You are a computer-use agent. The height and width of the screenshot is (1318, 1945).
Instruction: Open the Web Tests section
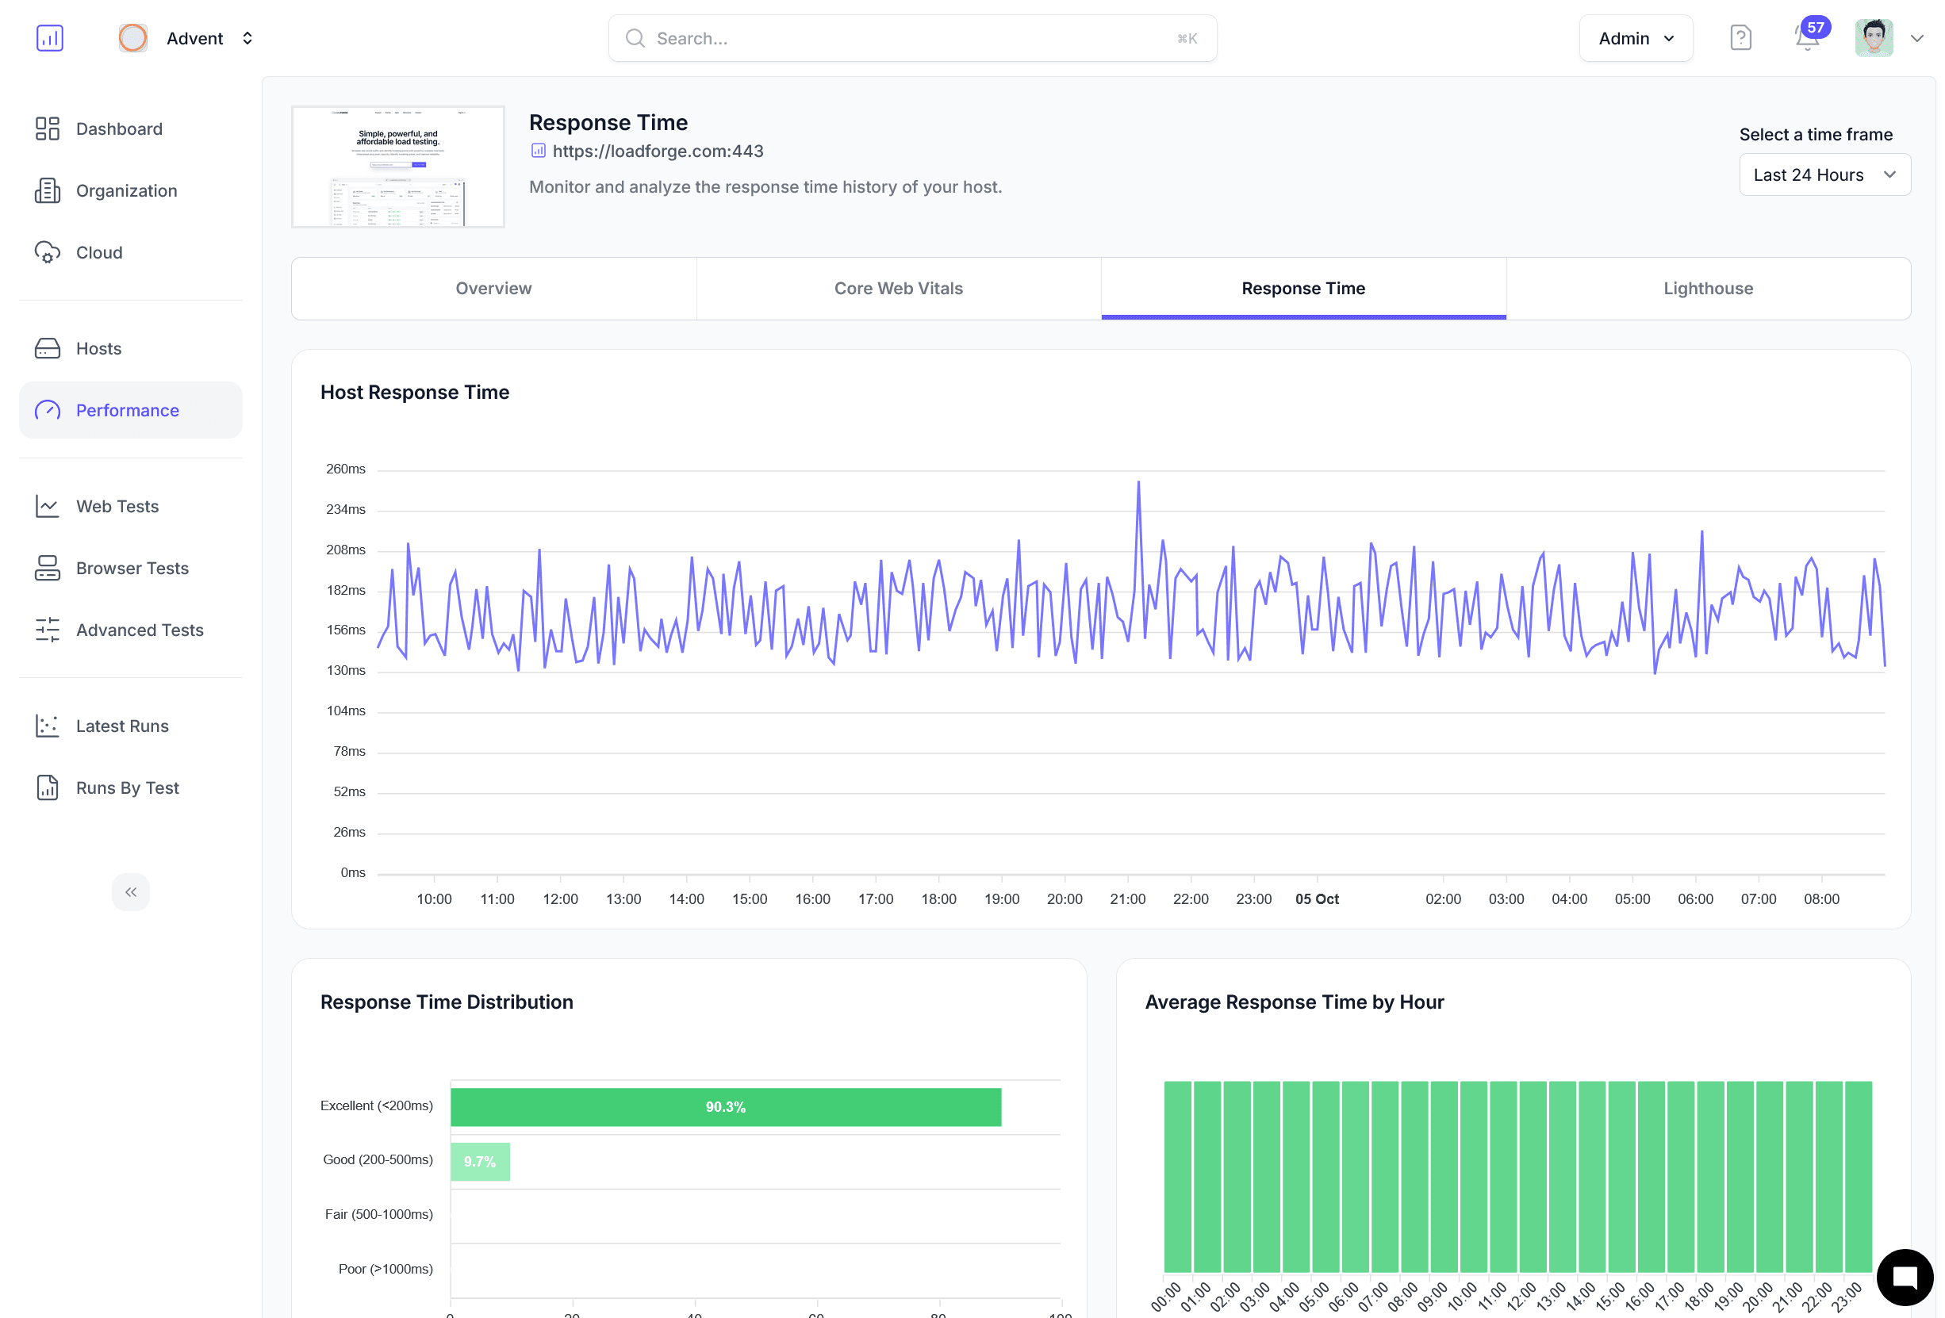pos(117,505)
